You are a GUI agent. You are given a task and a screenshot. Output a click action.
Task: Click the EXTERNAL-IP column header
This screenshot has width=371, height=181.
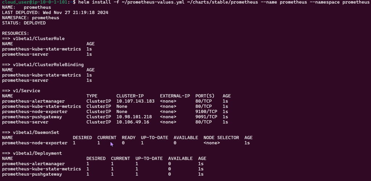[x=175, y=96]
